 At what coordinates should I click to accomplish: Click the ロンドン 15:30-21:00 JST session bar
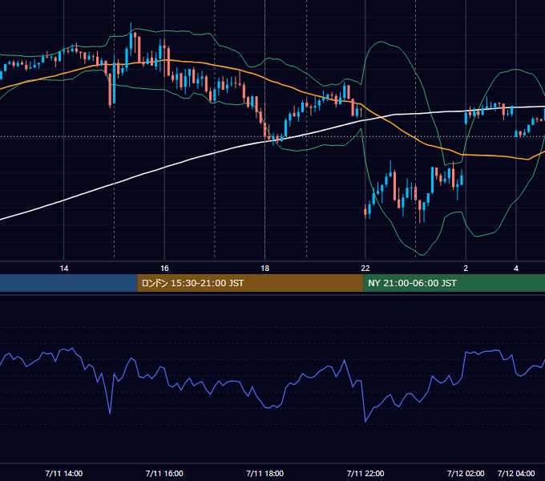click(250, 283)
